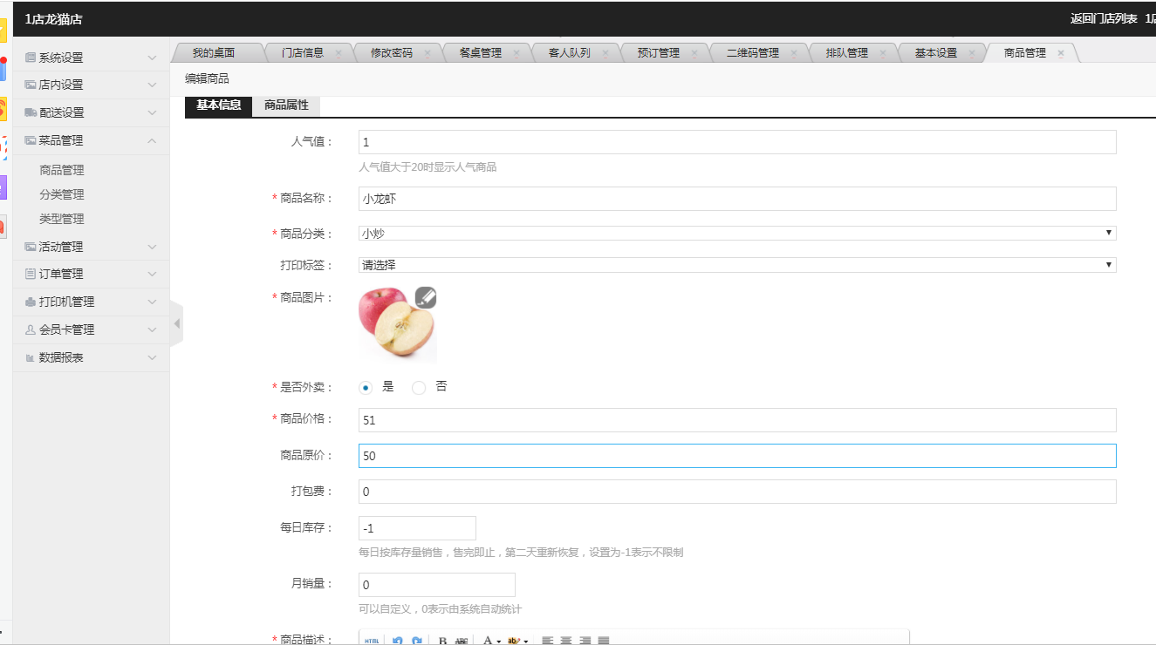Click the truck icon beside 配送设置
Viewport: 1156px width, 645px height.
tap(31, 112)
